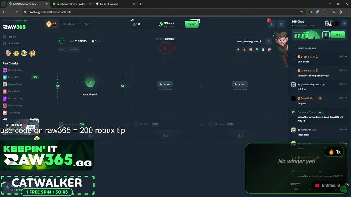Click the fire emote icon

click(244, 50)
